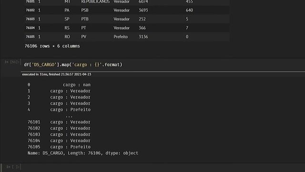The height and width of the screenshot is (172, 305).
Task: Select the empty code cell at the bottom
Action: click(163, 167)
